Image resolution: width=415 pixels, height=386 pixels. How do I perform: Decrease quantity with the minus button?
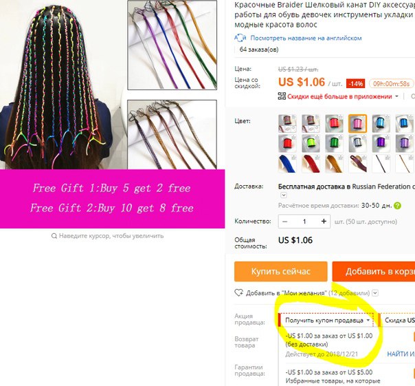click(x=284, y=222)
